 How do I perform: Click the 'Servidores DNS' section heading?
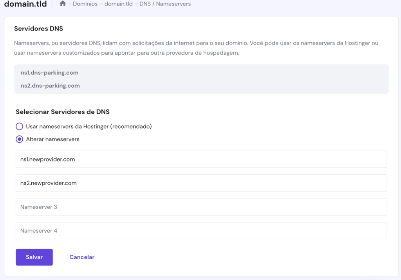pos(38,29)
